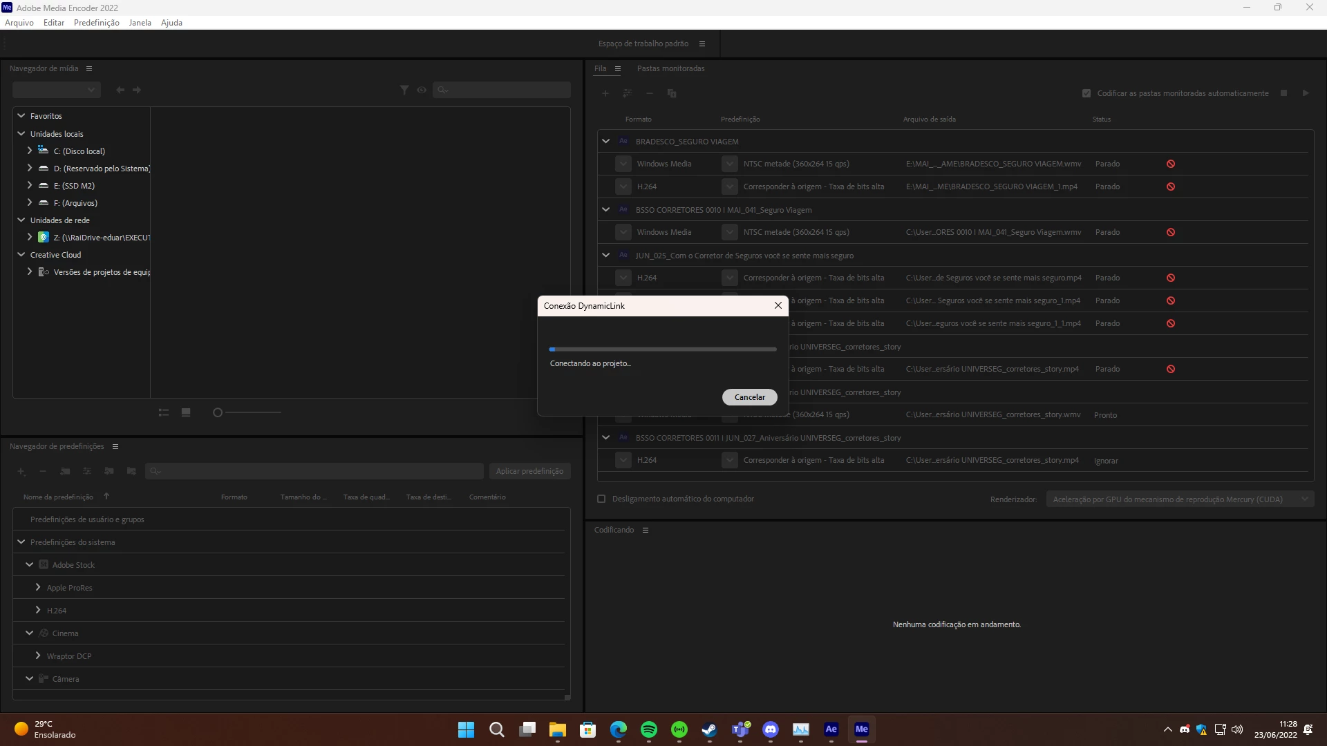Viewport: 1327px width, 746px height.
Task: Collapse the BRADESCO_SEGURO VIAGEM queue group
Action: point(606,141)
